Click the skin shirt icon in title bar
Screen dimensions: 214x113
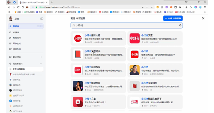186,2
